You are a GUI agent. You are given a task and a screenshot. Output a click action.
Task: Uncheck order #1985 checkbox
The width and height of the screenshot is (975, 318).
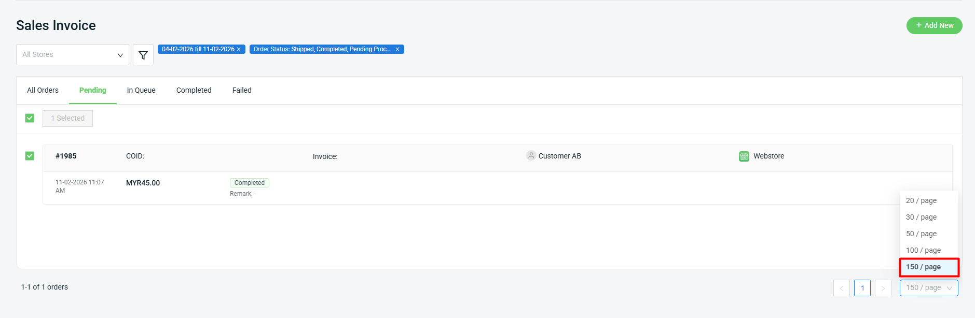coord(30,156)
